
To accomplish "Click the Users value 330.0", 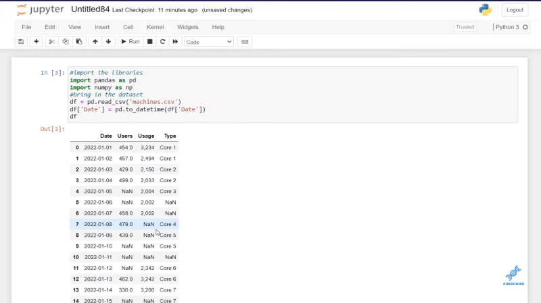I will click(126, 290).
